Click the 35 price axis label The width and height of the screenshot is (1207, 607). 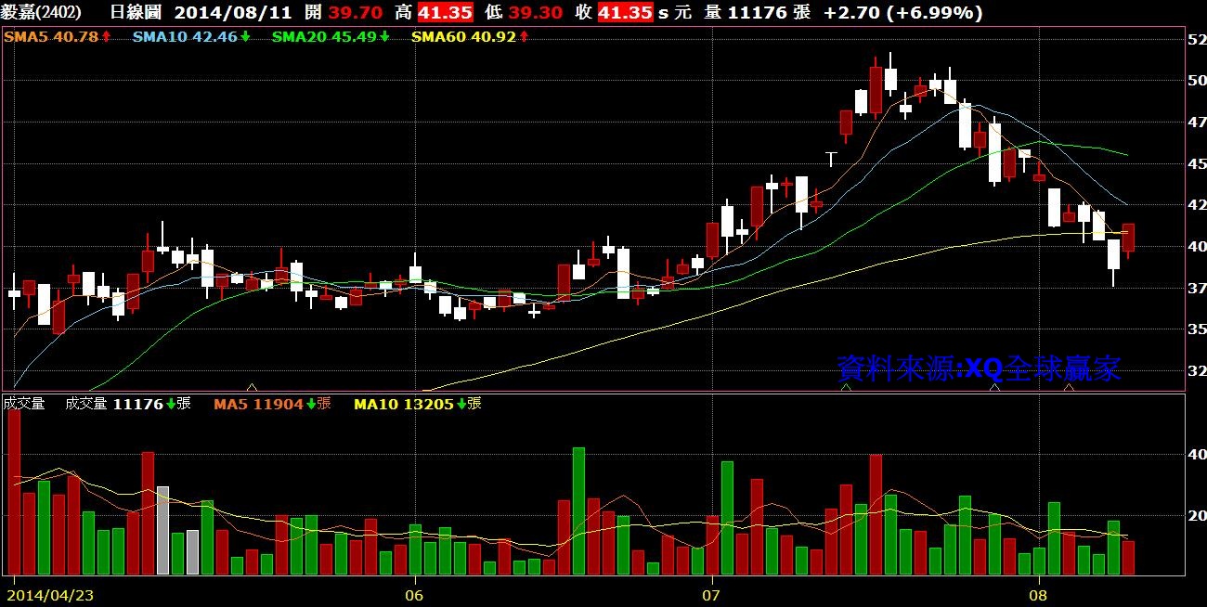tap(1197, 329)
